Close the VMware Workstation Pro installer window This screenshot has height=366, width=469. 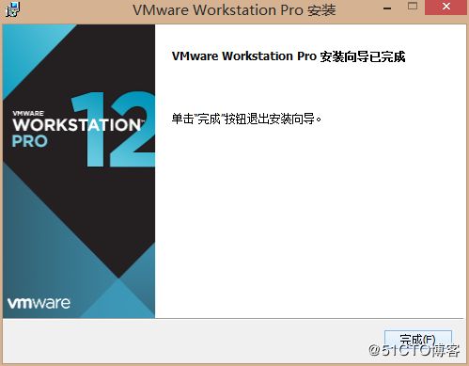(x=446, y=7)
